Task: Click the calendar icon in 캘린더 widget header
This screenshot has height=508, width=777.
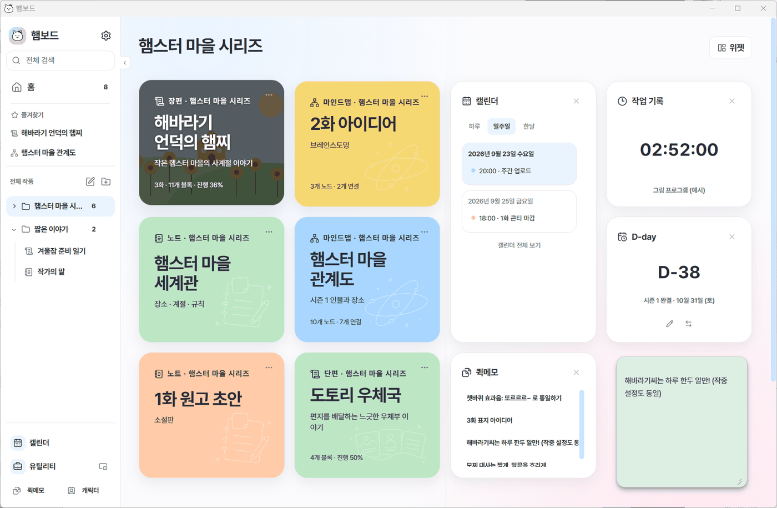Action: pos(467,101)
